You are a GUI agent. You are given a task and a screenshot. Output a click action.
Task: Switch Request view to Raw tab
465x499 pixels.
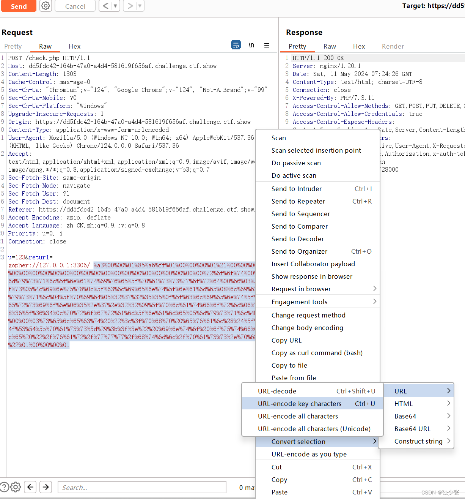[x=45, y=46]
